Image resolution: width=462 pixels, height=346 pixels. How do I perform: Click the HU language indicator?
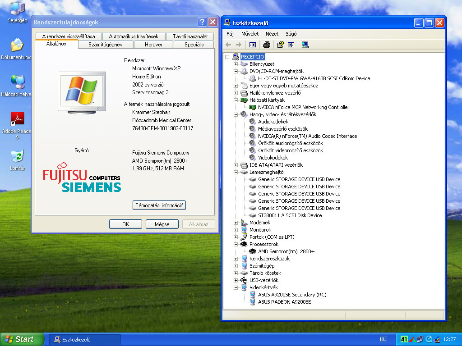383,339
